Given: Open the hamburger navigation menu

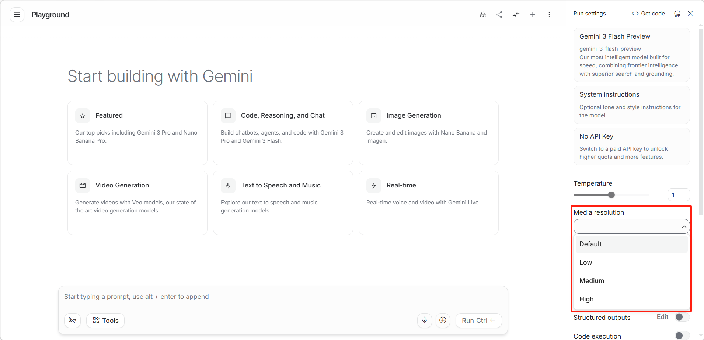Looking at the screenshot, I should (17, 15).
